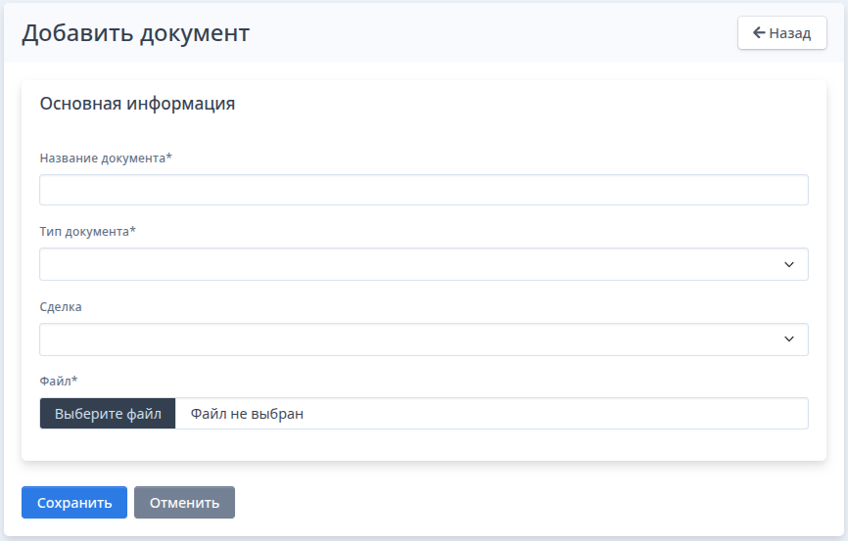
Task: Click the Добавить документ page heading
Action: pyautogui.click(x=136, y=33)
